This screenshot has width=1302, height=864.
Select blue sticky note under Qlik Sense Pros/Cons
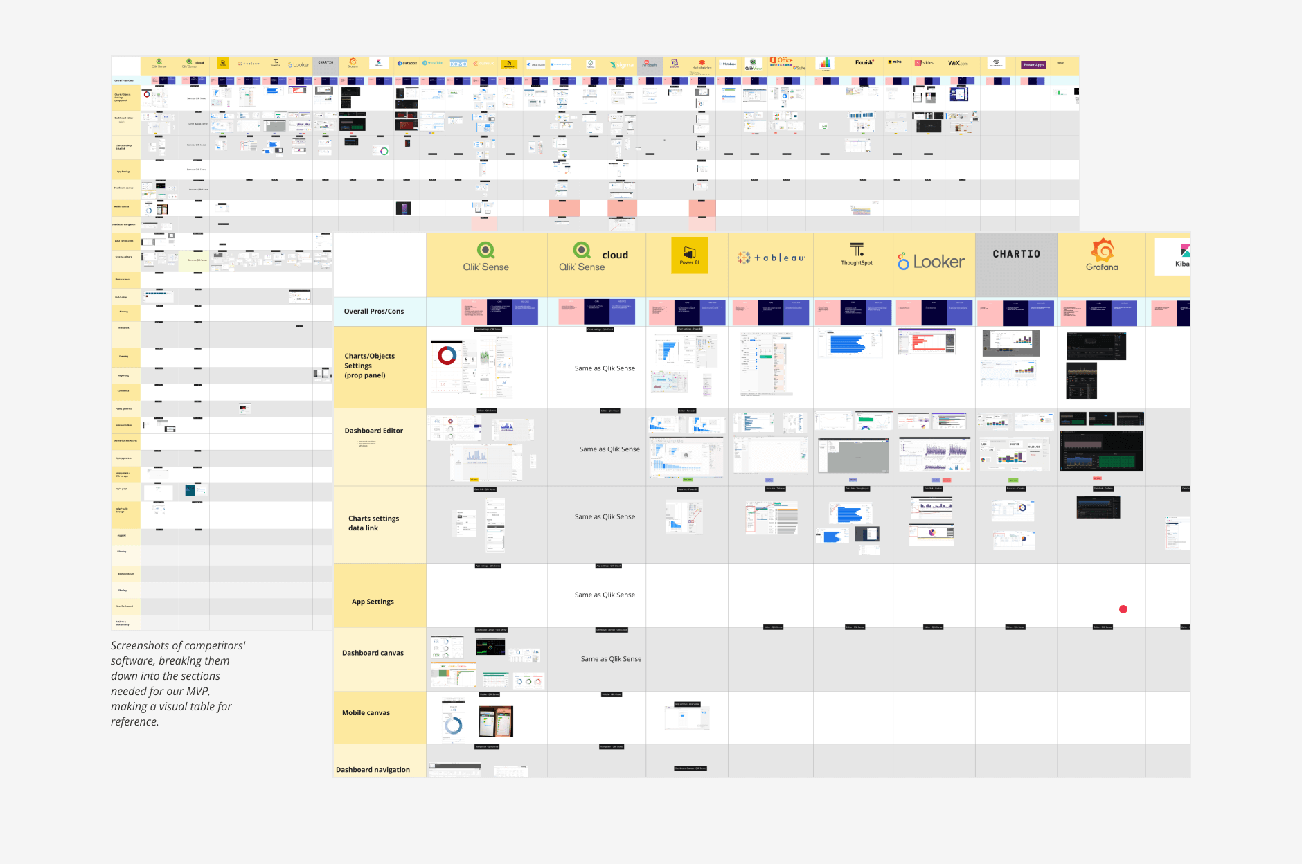tap(525, 312)
